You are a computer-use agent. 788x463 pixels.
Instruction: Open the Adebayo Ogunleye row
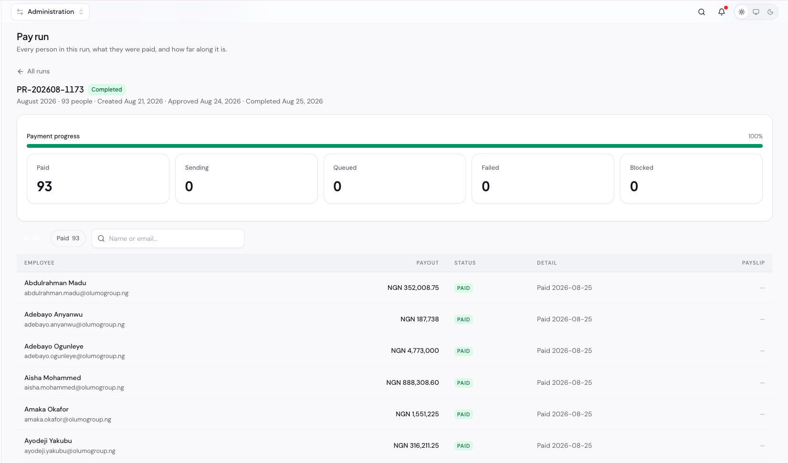tap(395, 351)
